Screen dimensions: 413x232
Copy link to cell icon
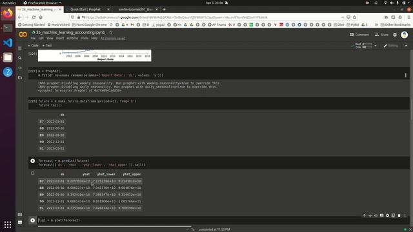[x=376, y=215]
